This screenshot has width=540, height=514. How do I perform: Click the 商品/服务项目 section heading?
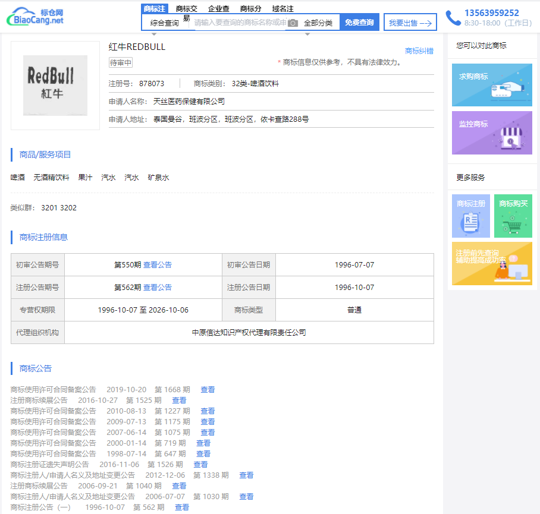(45, 155)
